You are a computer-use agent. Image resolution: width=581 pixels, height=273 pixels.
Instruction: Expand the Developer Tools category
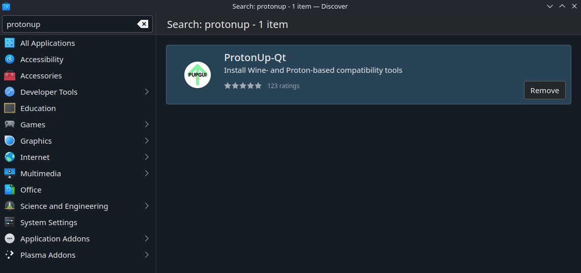click(147, 92)
